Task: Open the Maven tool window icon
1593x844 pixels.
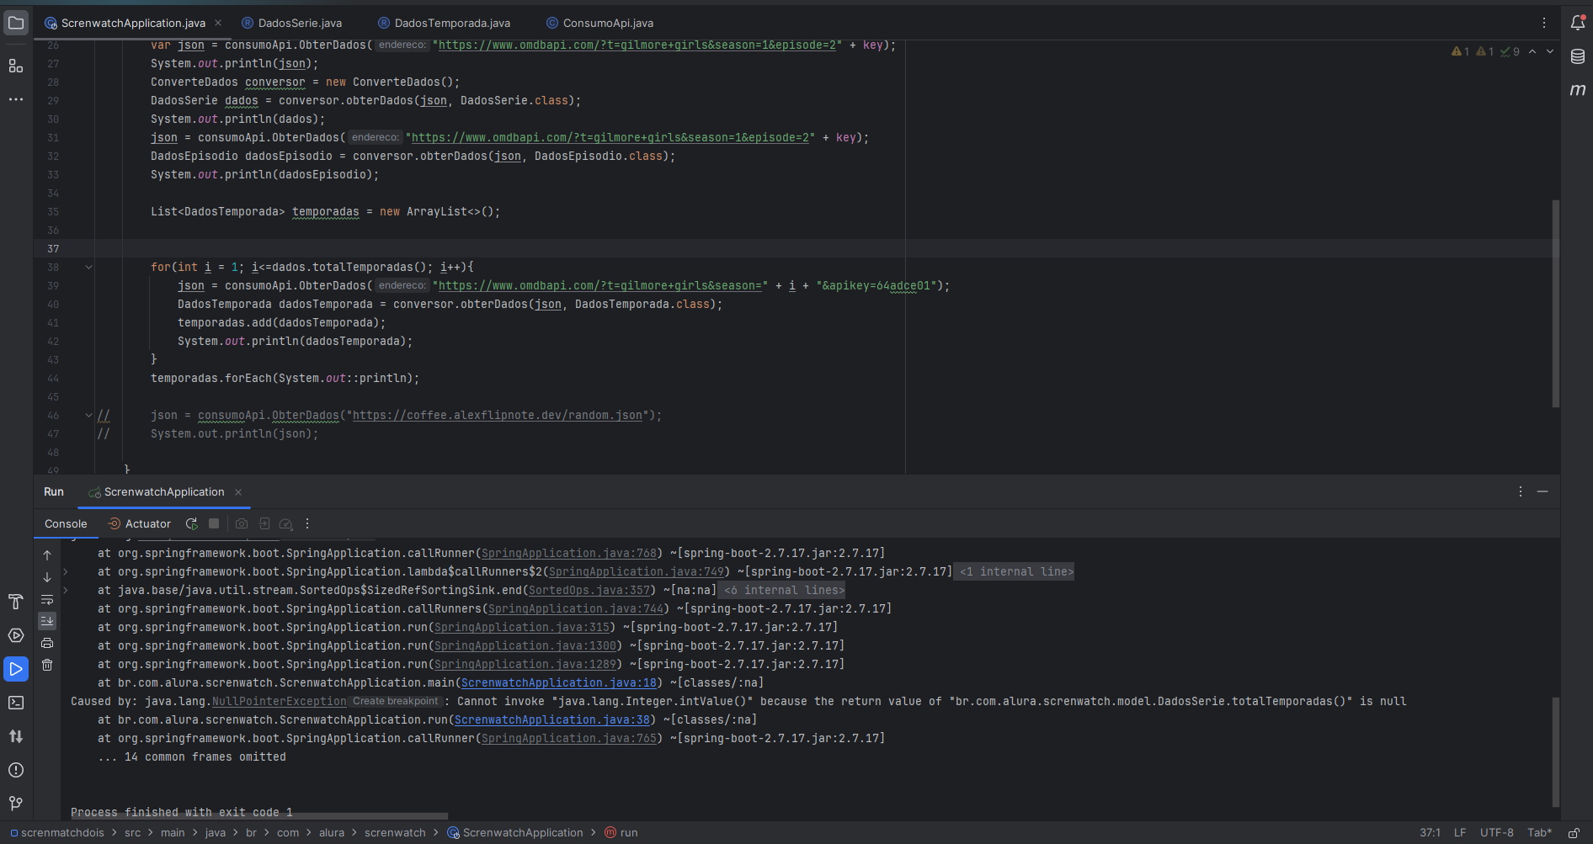Action: 1578,89
